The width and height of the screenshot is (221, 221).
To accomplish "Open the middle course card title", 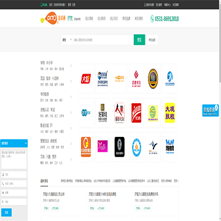I will (103, 194).
